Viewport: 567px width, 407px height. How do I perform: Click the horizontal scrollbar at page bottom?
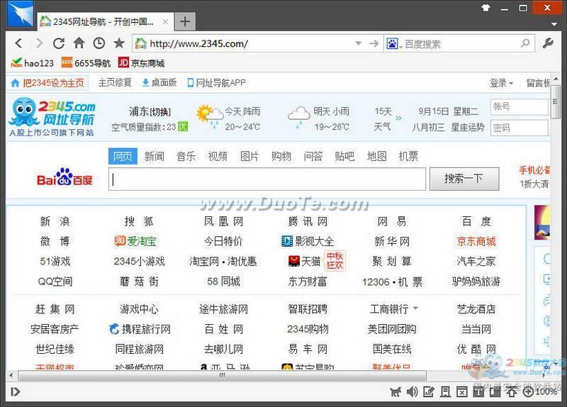pos(222,375)
